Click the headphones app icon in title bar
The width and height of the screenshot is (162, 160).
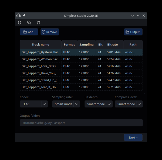point(18,16)
